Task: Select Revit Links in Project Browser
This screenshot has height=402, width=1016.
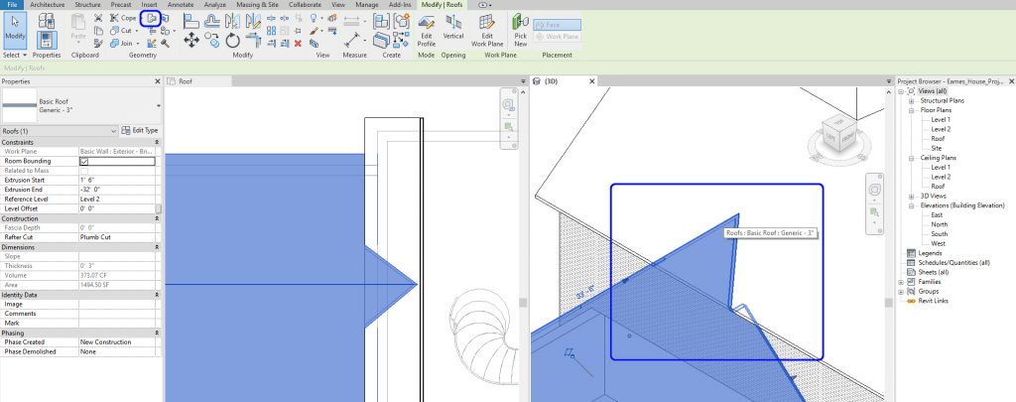Action: (934, 301)
